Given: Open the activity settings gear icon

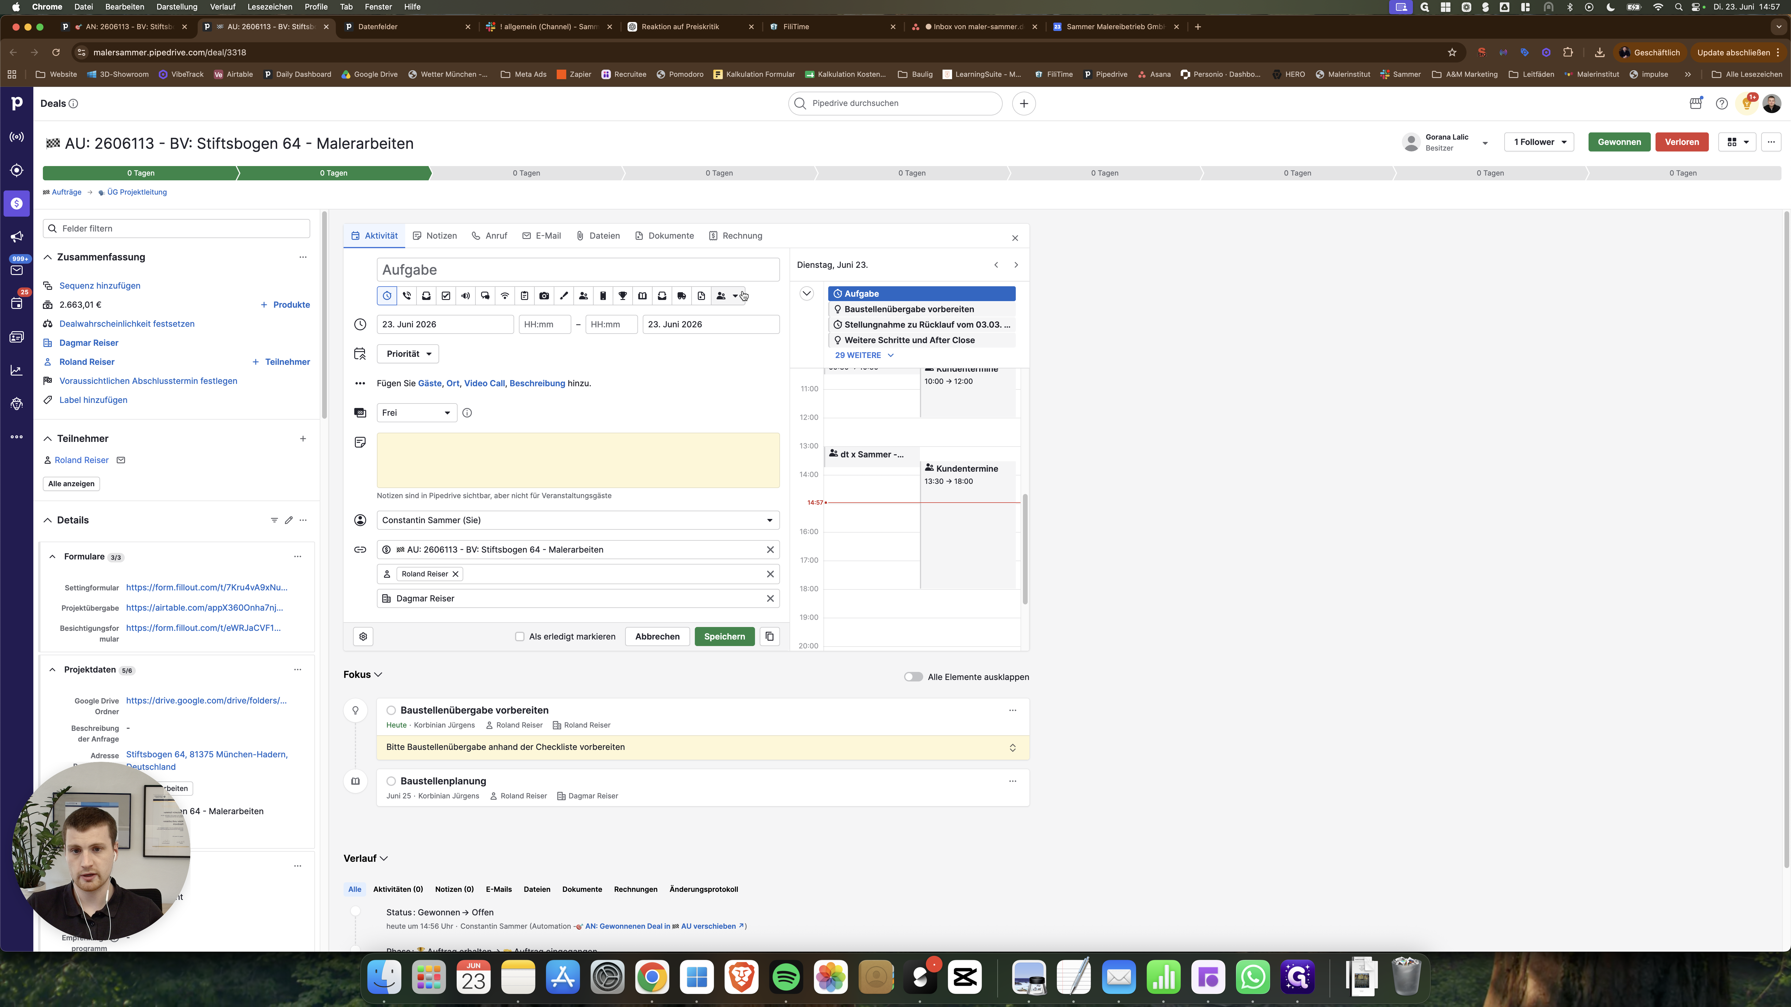Looking at the screenshot, I should (x=363, y=637).
